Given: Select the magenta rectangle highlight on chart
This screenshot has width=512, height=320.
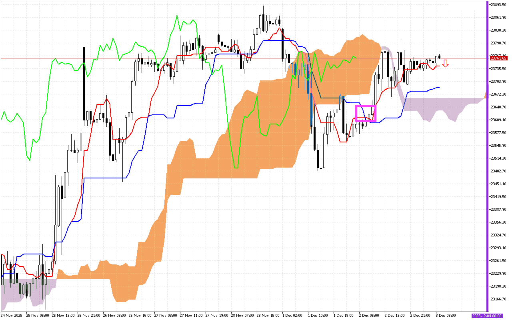Looking at the screenshot, I should click(x=366, y=113).
